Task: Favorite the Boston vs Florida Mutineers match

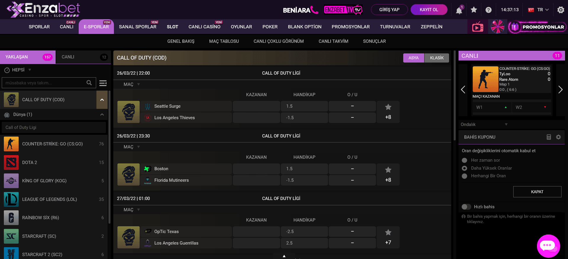Action: click(388, 170)
